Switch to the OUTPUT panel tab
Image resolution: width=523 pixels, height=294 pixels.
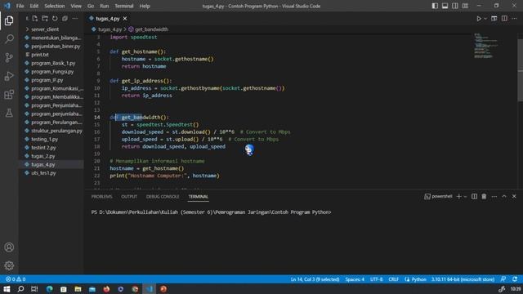pyautogui.click(x=129, y=197)
